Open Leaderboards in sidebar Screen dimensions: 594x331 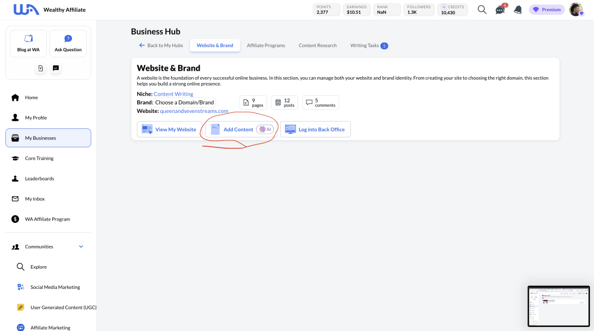coord(48,179)
